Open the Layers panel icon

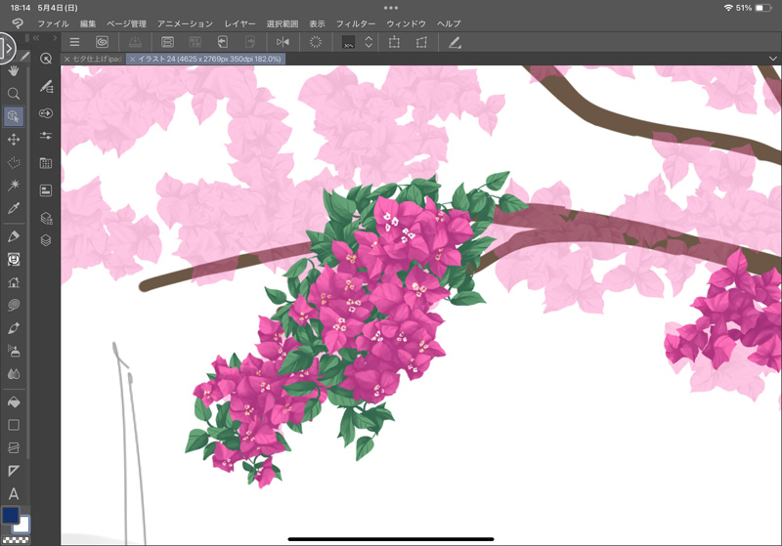point(46,239)
